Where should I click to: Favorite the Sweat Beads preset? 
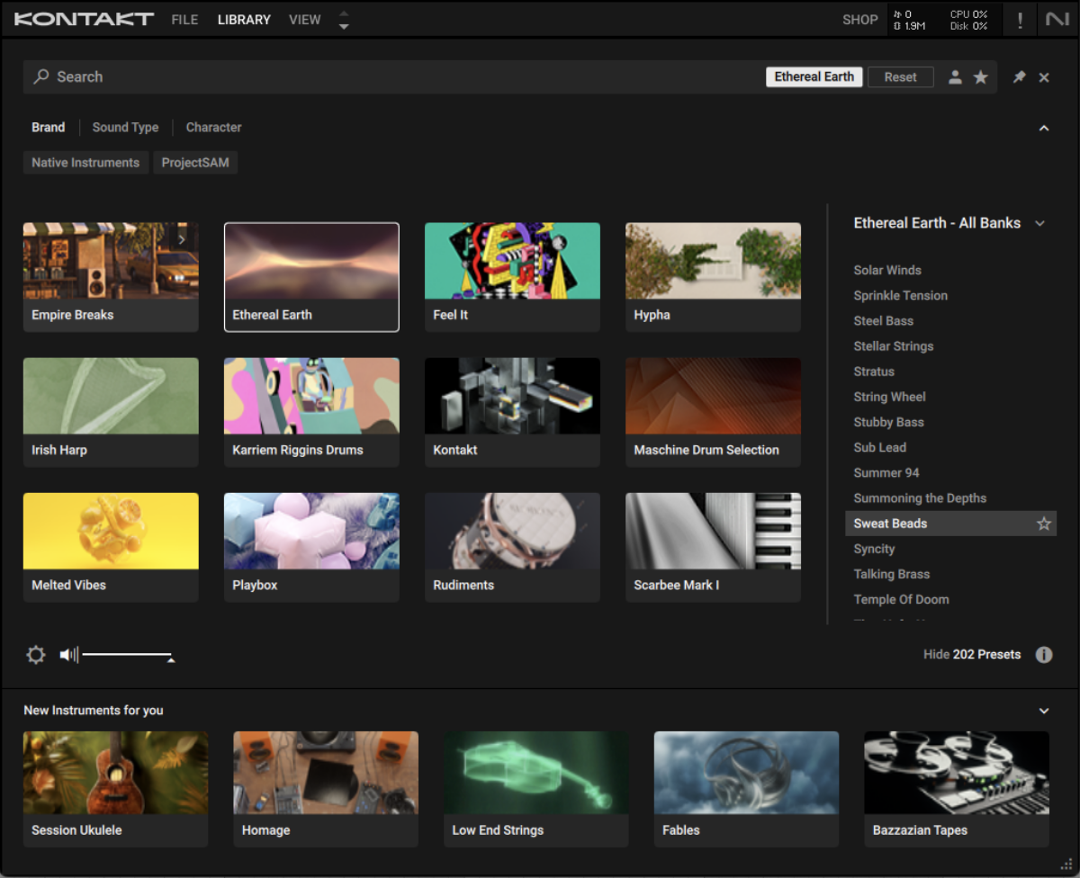point(1044,524)
